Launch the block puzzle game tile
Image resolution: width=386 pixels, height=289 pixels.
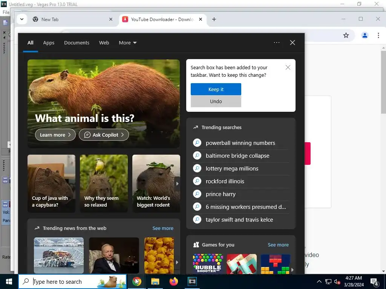click(275, 264)
